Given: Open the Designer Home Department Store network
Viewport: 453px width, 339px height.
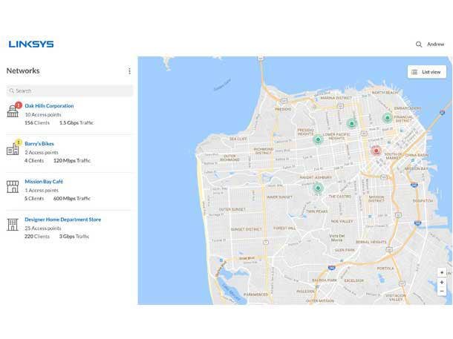Looking at the screenshot, I should [62, 220].
